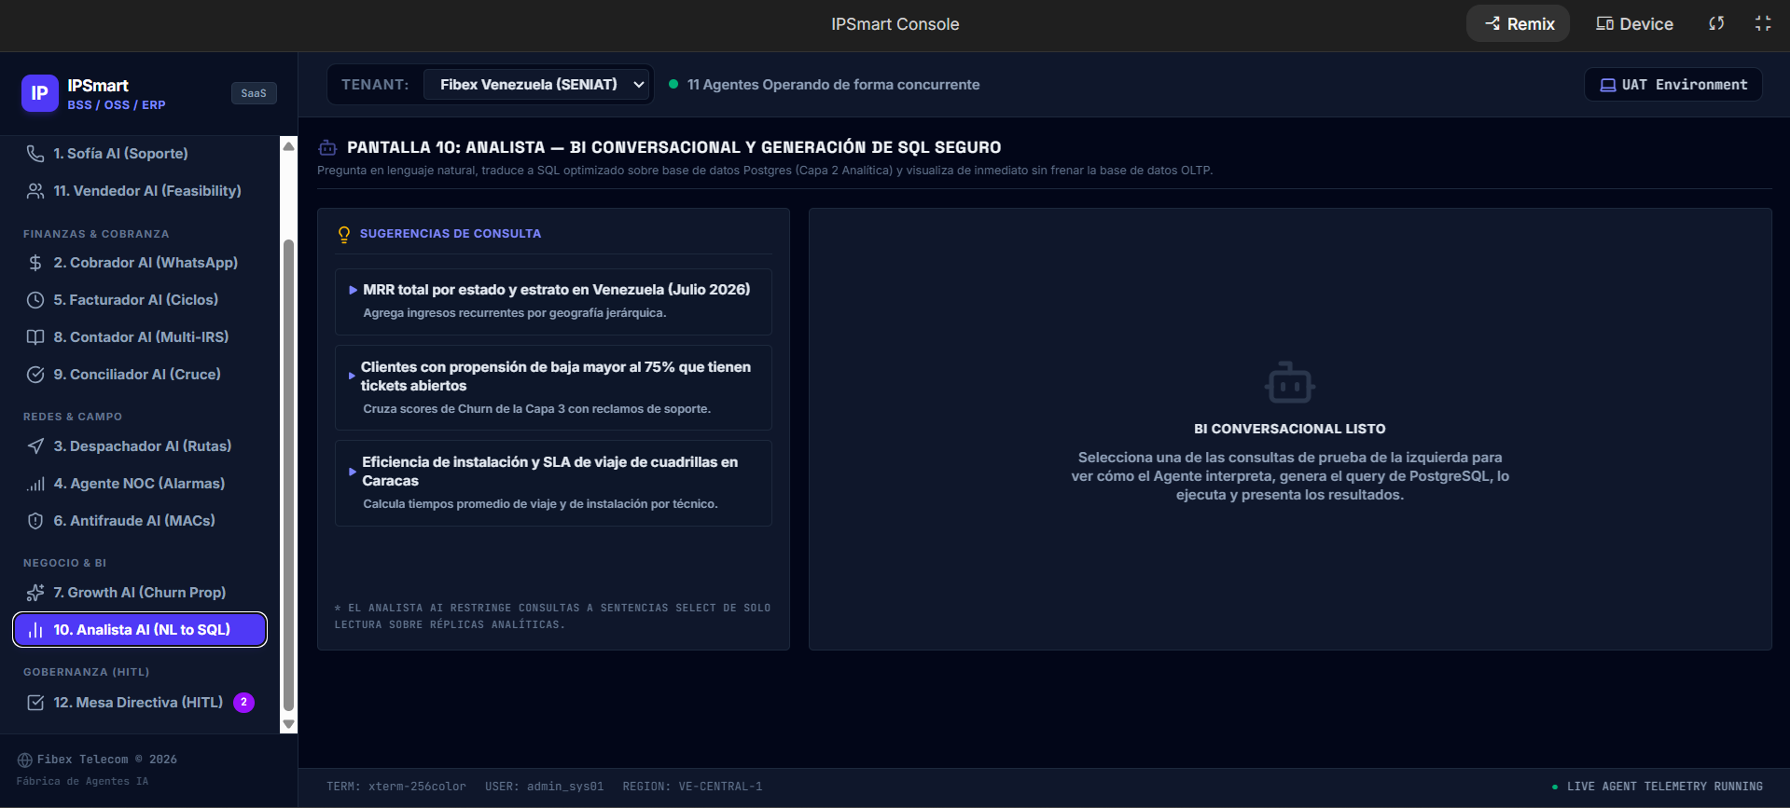Click the reload icon in top bar
Viewport: 1790px width, 808px height.
click(1716, 23)
